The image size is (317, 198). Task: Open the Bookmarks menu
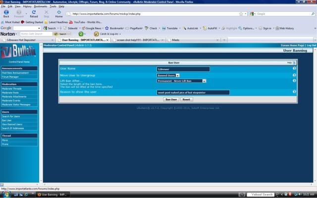tap(41, 6)
